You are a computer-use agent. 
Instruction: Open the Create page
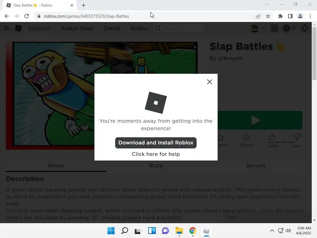pyautogui.click(x=112, y=28)
